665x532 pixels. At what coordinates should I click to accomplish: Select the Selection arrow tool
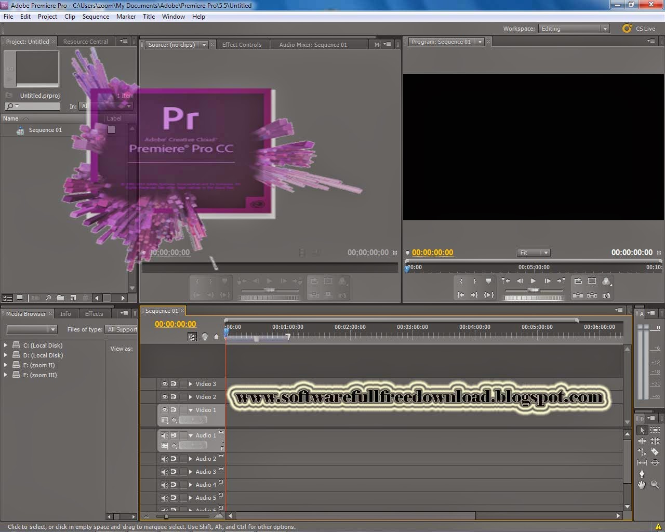click(642, 430)
